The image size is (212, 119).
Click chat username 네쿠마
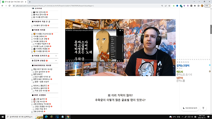(180, 78)
